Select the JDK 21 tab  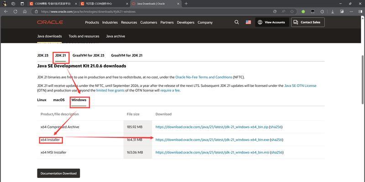coord(61,56)
